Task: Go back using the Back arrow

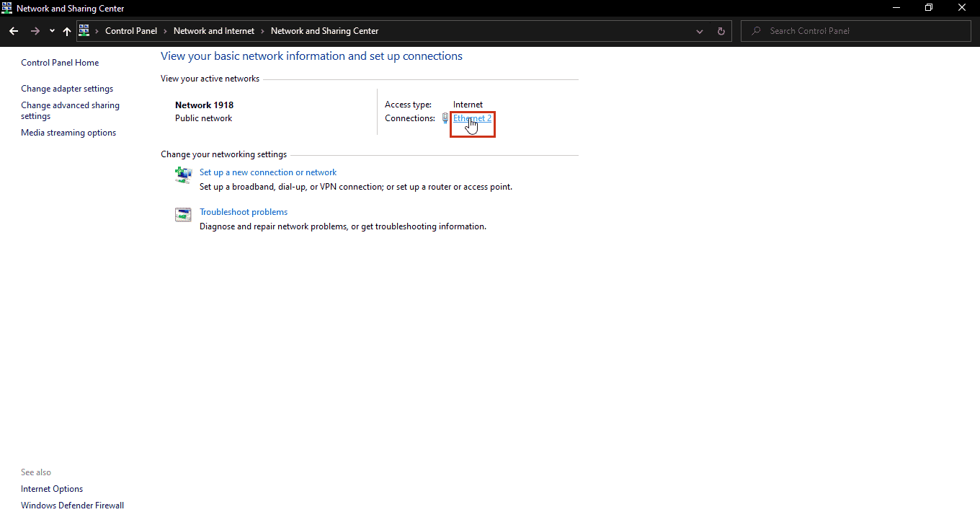Action: click(14, 31)
